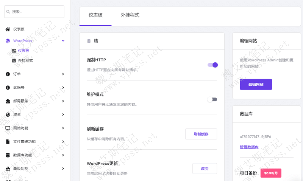
Task: Open the 管理数据库 link
Action: coord(249,147)
